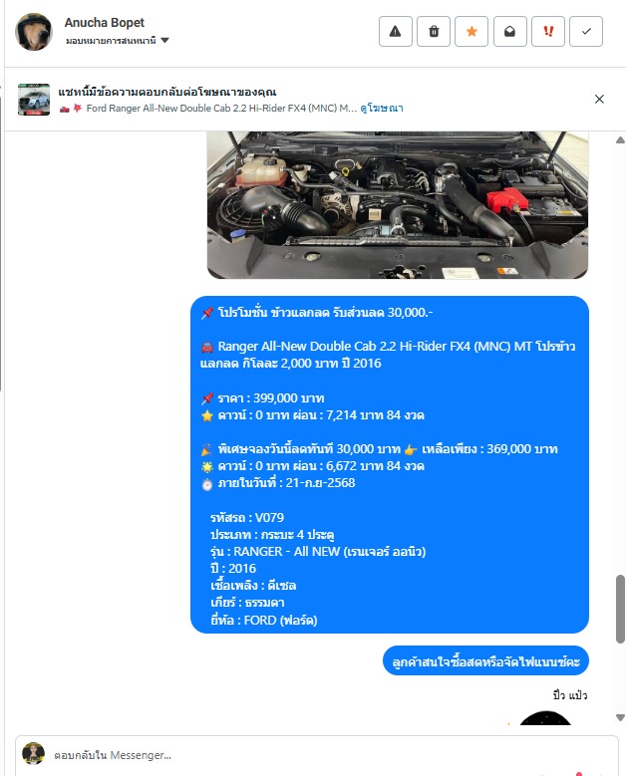
Task: Open the Ford Ranger ad thumbnail
Action: (x=34, y=100)
